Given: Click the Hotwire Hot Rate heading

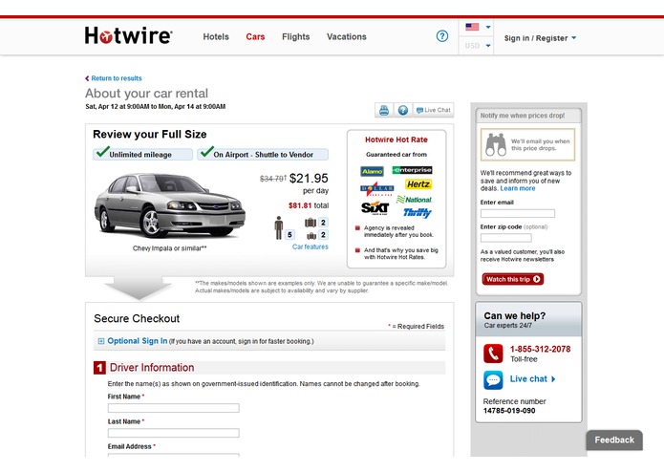Looking at the screenshot, I should 396,139.
